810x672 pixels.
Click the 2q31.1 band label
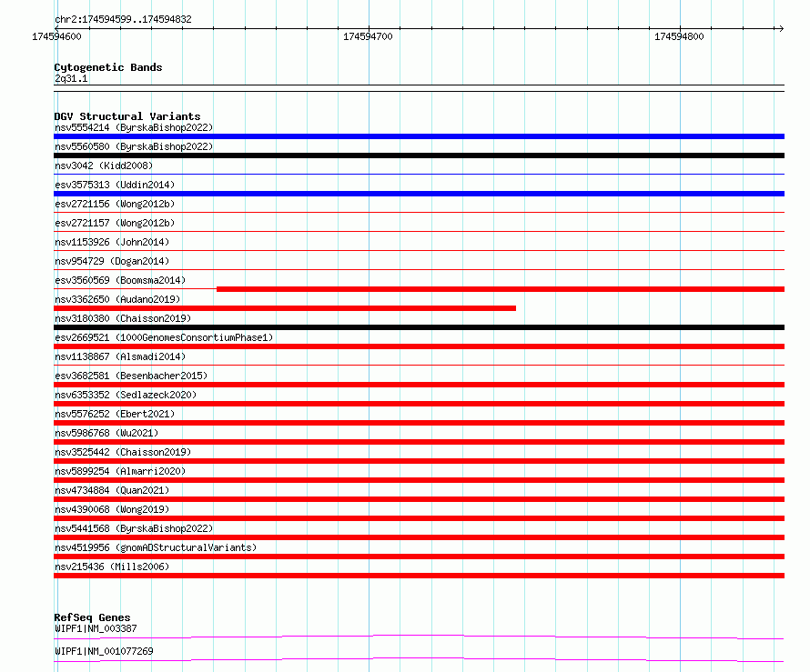coord(71,78)
